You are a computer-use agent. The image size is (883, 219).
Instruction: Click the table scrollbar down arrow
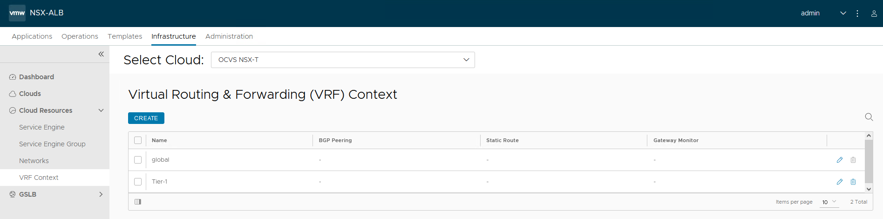[869, 189]
